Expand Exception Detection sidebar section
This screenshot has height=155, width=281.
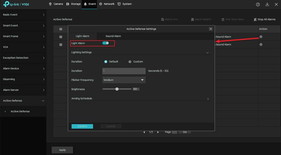point(23,58)
